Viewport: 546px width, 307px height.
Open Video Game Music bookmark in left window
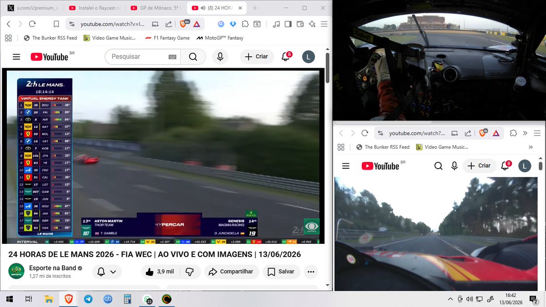tap(110, 38)
